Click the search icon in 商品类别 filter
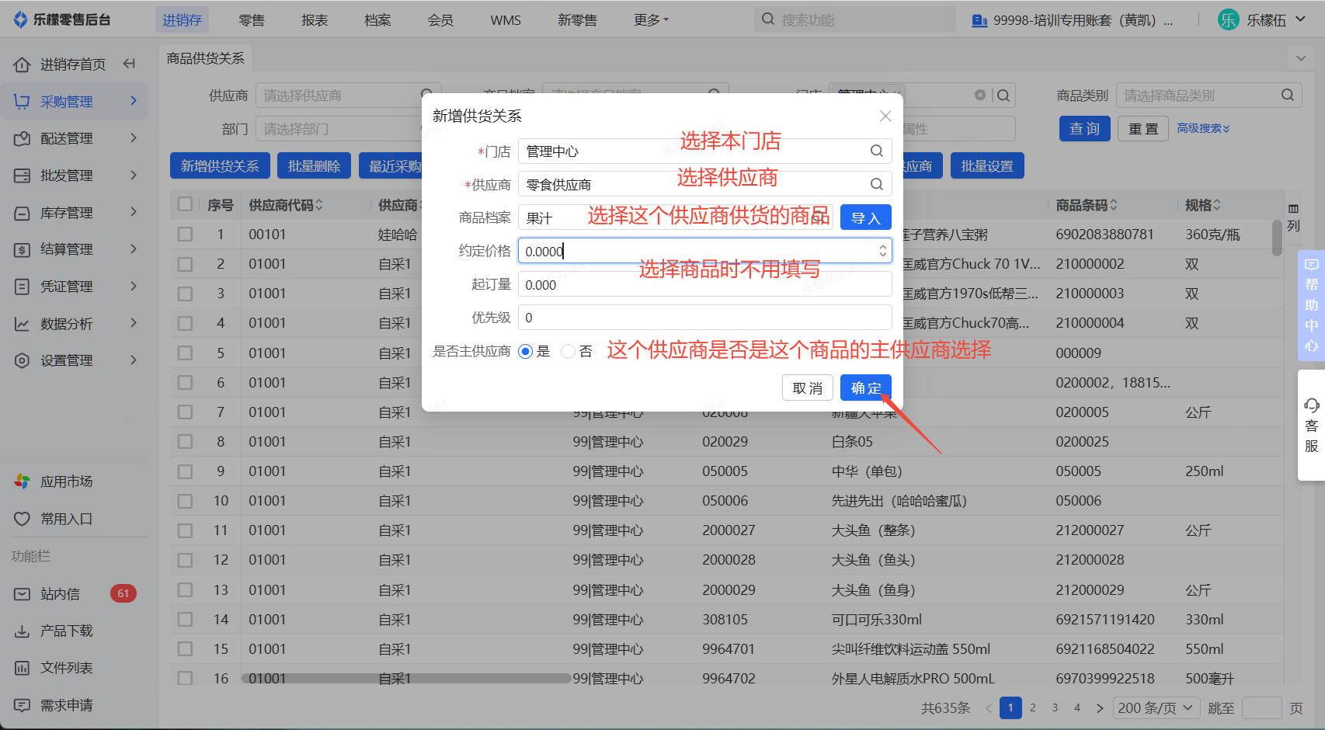This screenshot has height=730, width=1325. coord(1287,95)
